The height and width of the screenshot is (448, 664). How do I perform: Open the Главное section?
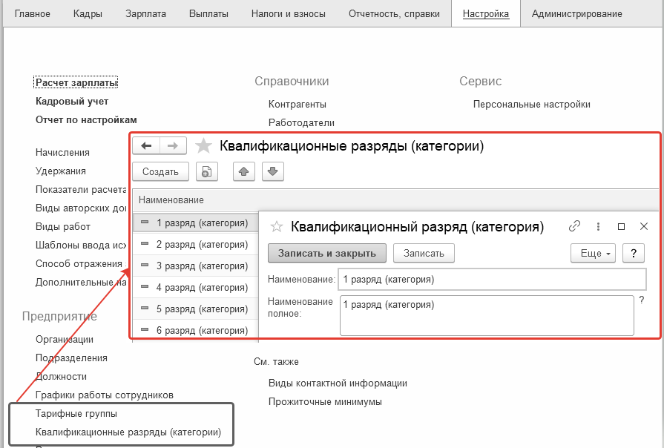32,13
